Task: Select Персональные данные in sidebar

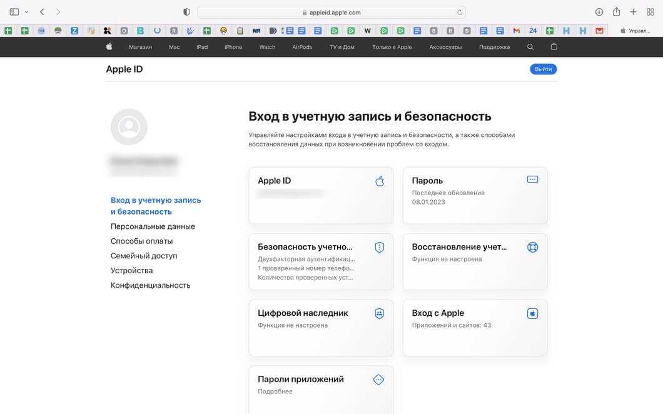Action: 153,226
